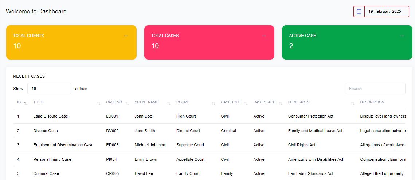Click the yellow Total Clients card
This screenshot has height=180, width=415.
(x=71, y=47)
